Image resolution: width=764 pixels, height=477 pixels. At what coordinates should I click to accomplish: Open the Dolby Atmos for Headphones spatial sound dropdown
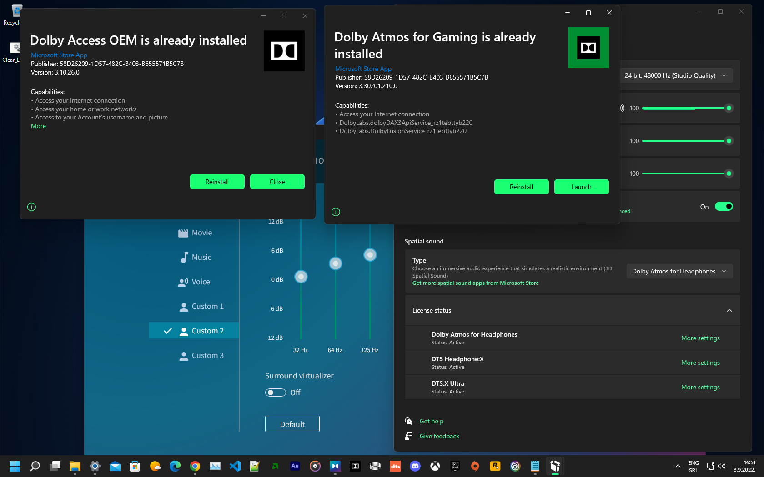coord(679,272)
